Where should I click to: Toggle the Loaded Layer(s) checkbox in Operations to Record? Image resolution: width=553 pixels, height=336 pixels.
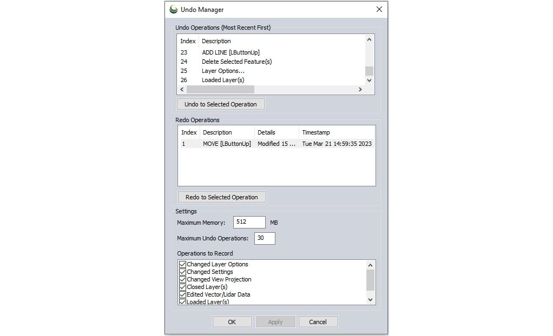(x=182, y=302)
